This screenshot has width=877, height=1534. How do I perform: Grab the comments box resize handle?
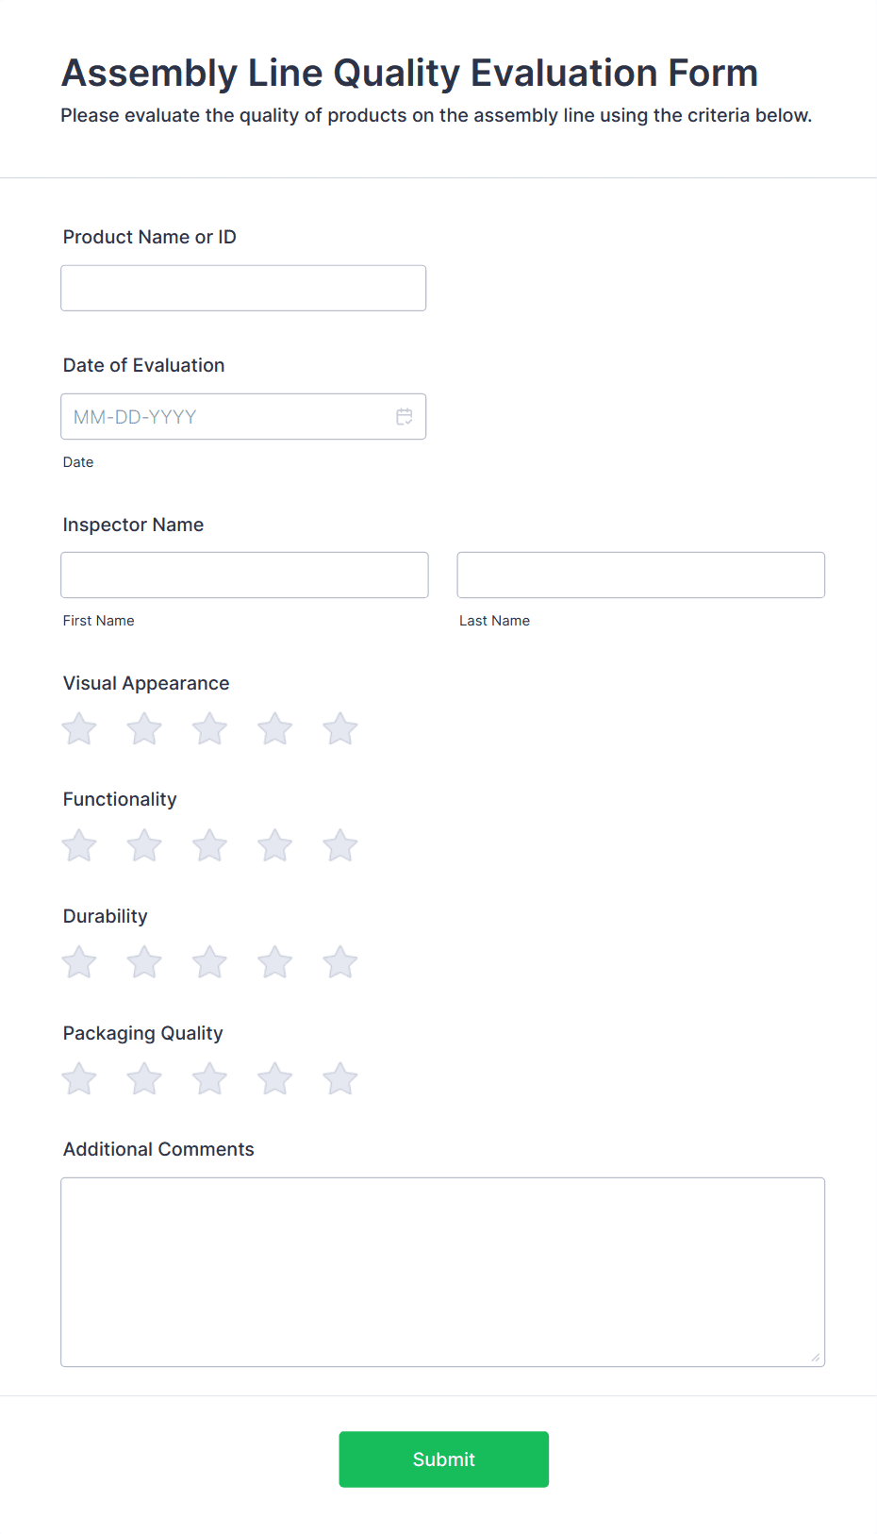pos(816,1358)
